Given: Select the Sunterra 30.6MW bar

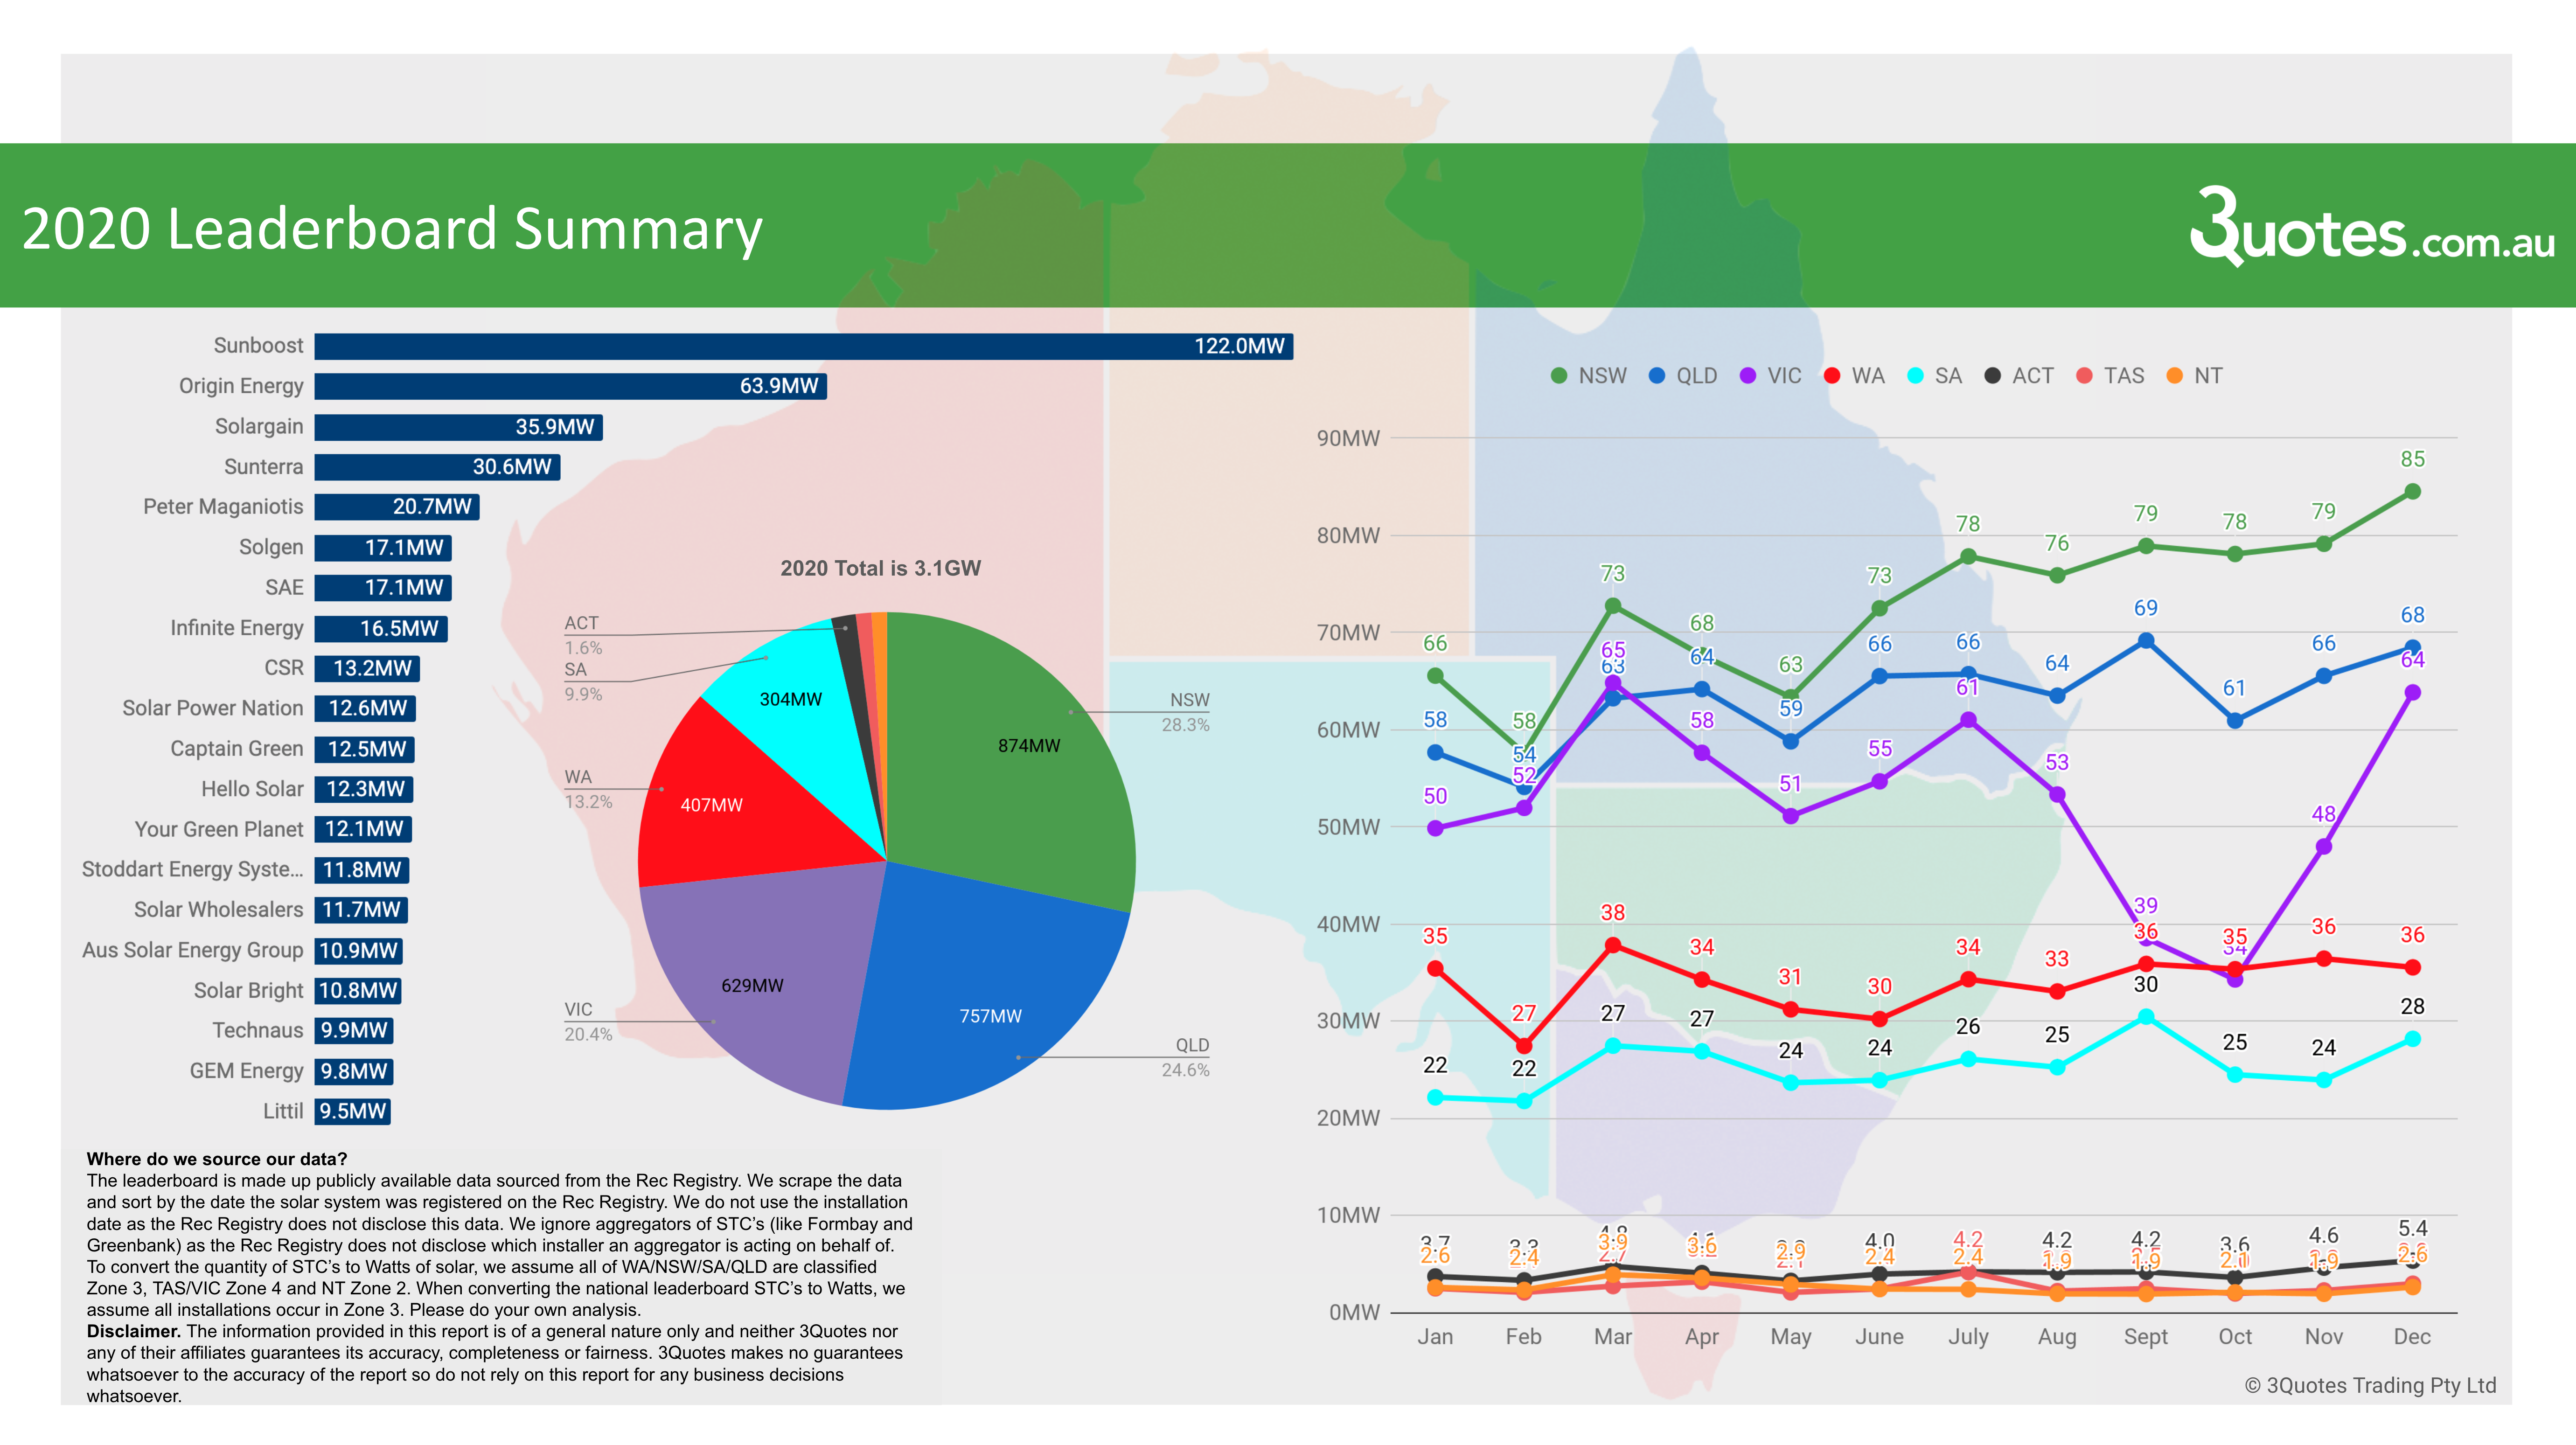Looking at the screenshot, I should (437, 467).
